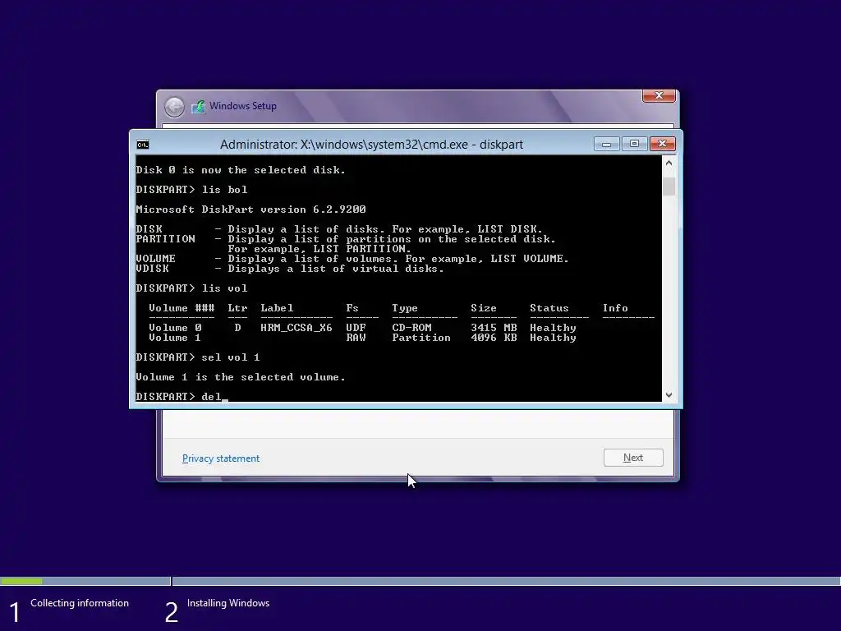This screenshot has width=841, height=631.
Task: Click the cmd.exe diskpart title bar text
Action: (371, 145)
